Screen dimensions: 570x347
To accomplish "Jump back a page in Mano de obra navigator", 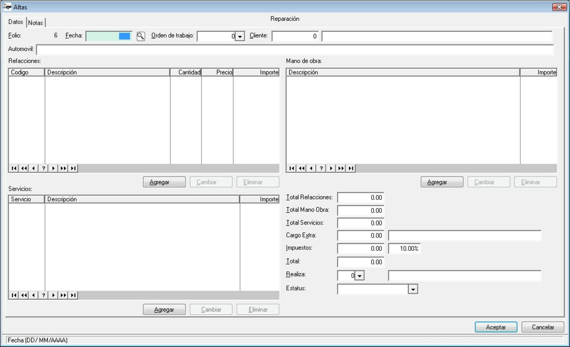I will [x=302, y=168].
